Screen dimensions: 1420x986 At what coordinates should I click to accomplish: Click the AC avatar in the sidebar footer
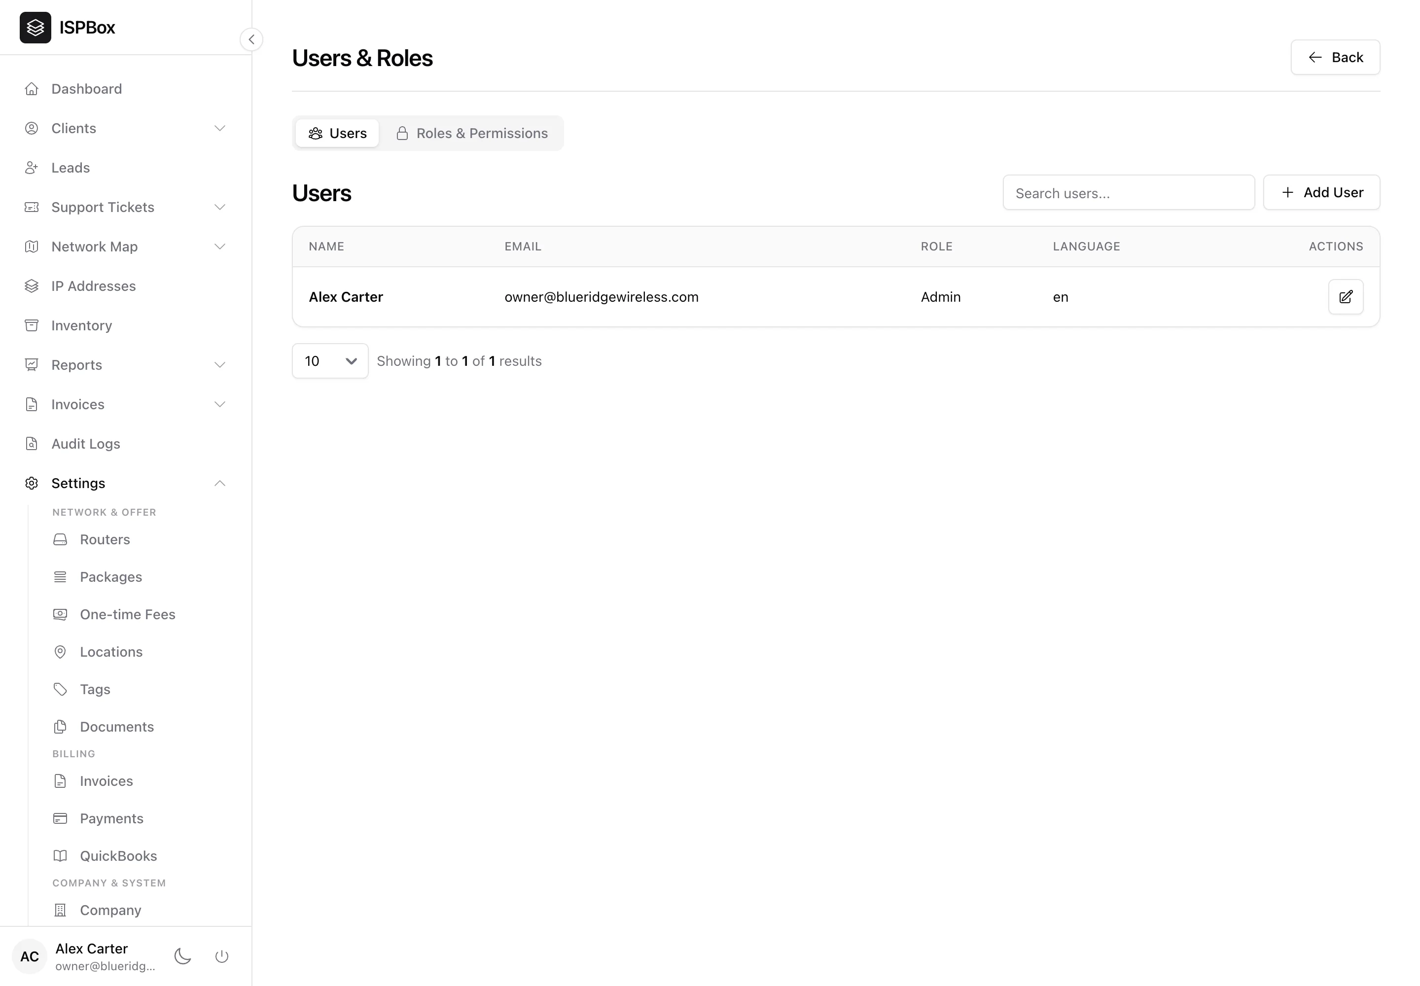tap(30, 957)
